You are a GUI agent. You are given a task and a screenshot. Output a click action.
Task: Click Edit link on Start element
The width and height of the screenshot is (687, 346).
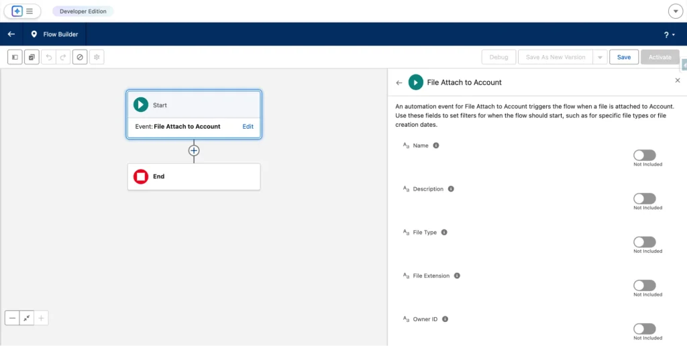tap(248, 126)
